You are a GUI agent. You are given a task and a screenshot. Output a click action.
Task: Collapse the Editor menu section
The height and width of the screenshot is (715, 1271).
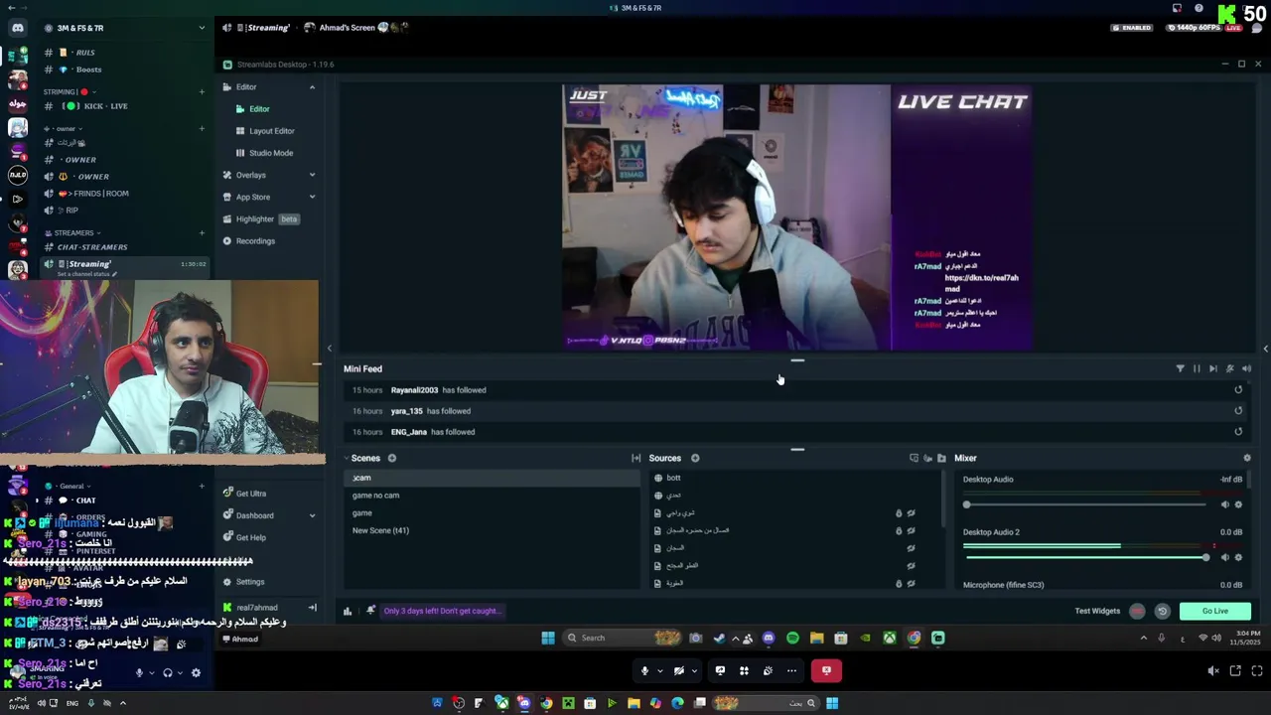point(312,87)
